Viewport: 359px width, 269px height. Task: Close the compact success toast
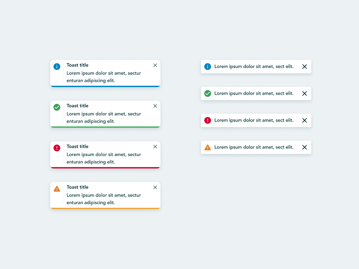(x=304, y=94)
